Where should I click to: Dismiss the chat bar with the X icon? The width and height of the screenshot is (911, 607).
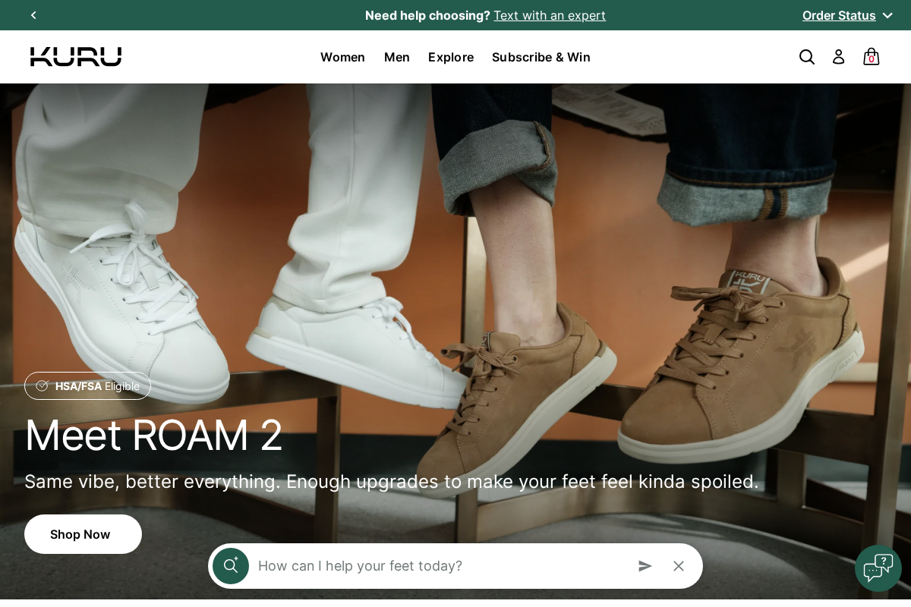pos(679,566)
